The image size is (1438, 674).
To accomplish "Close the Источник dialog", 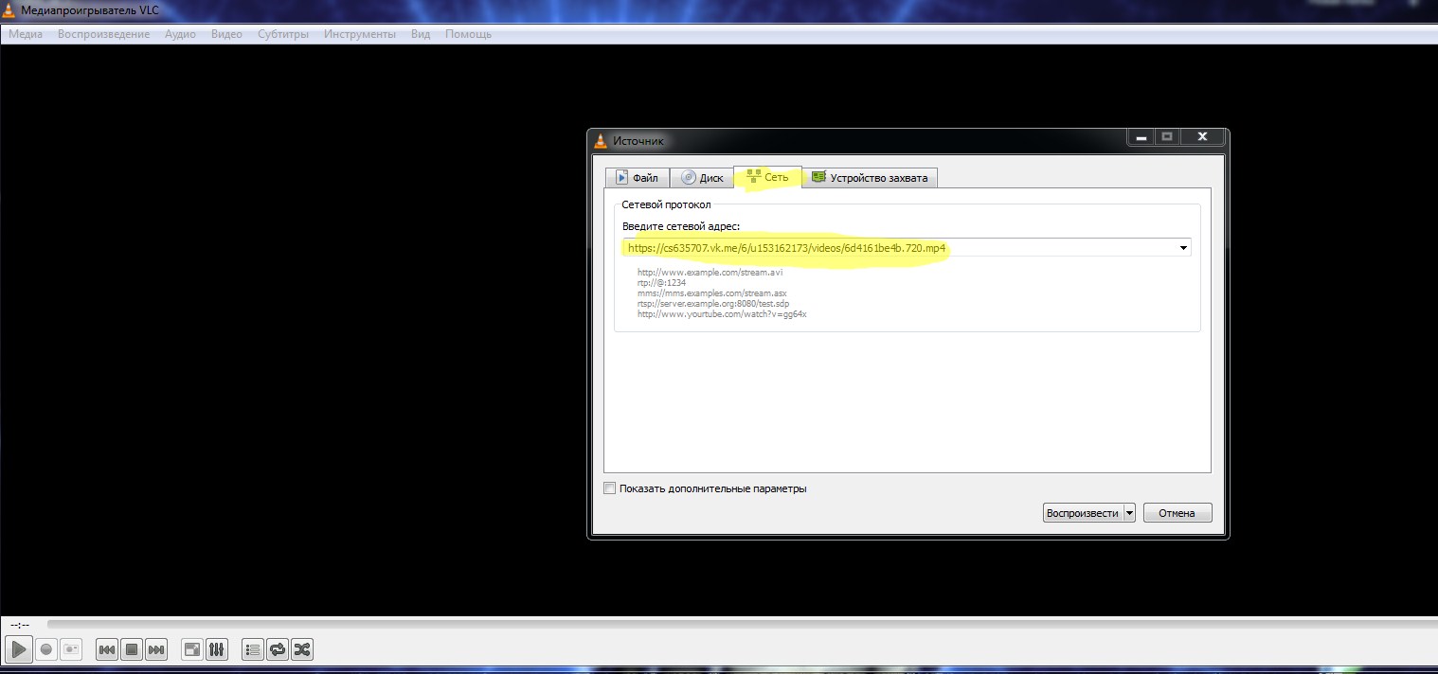I will click(1203, 137).
